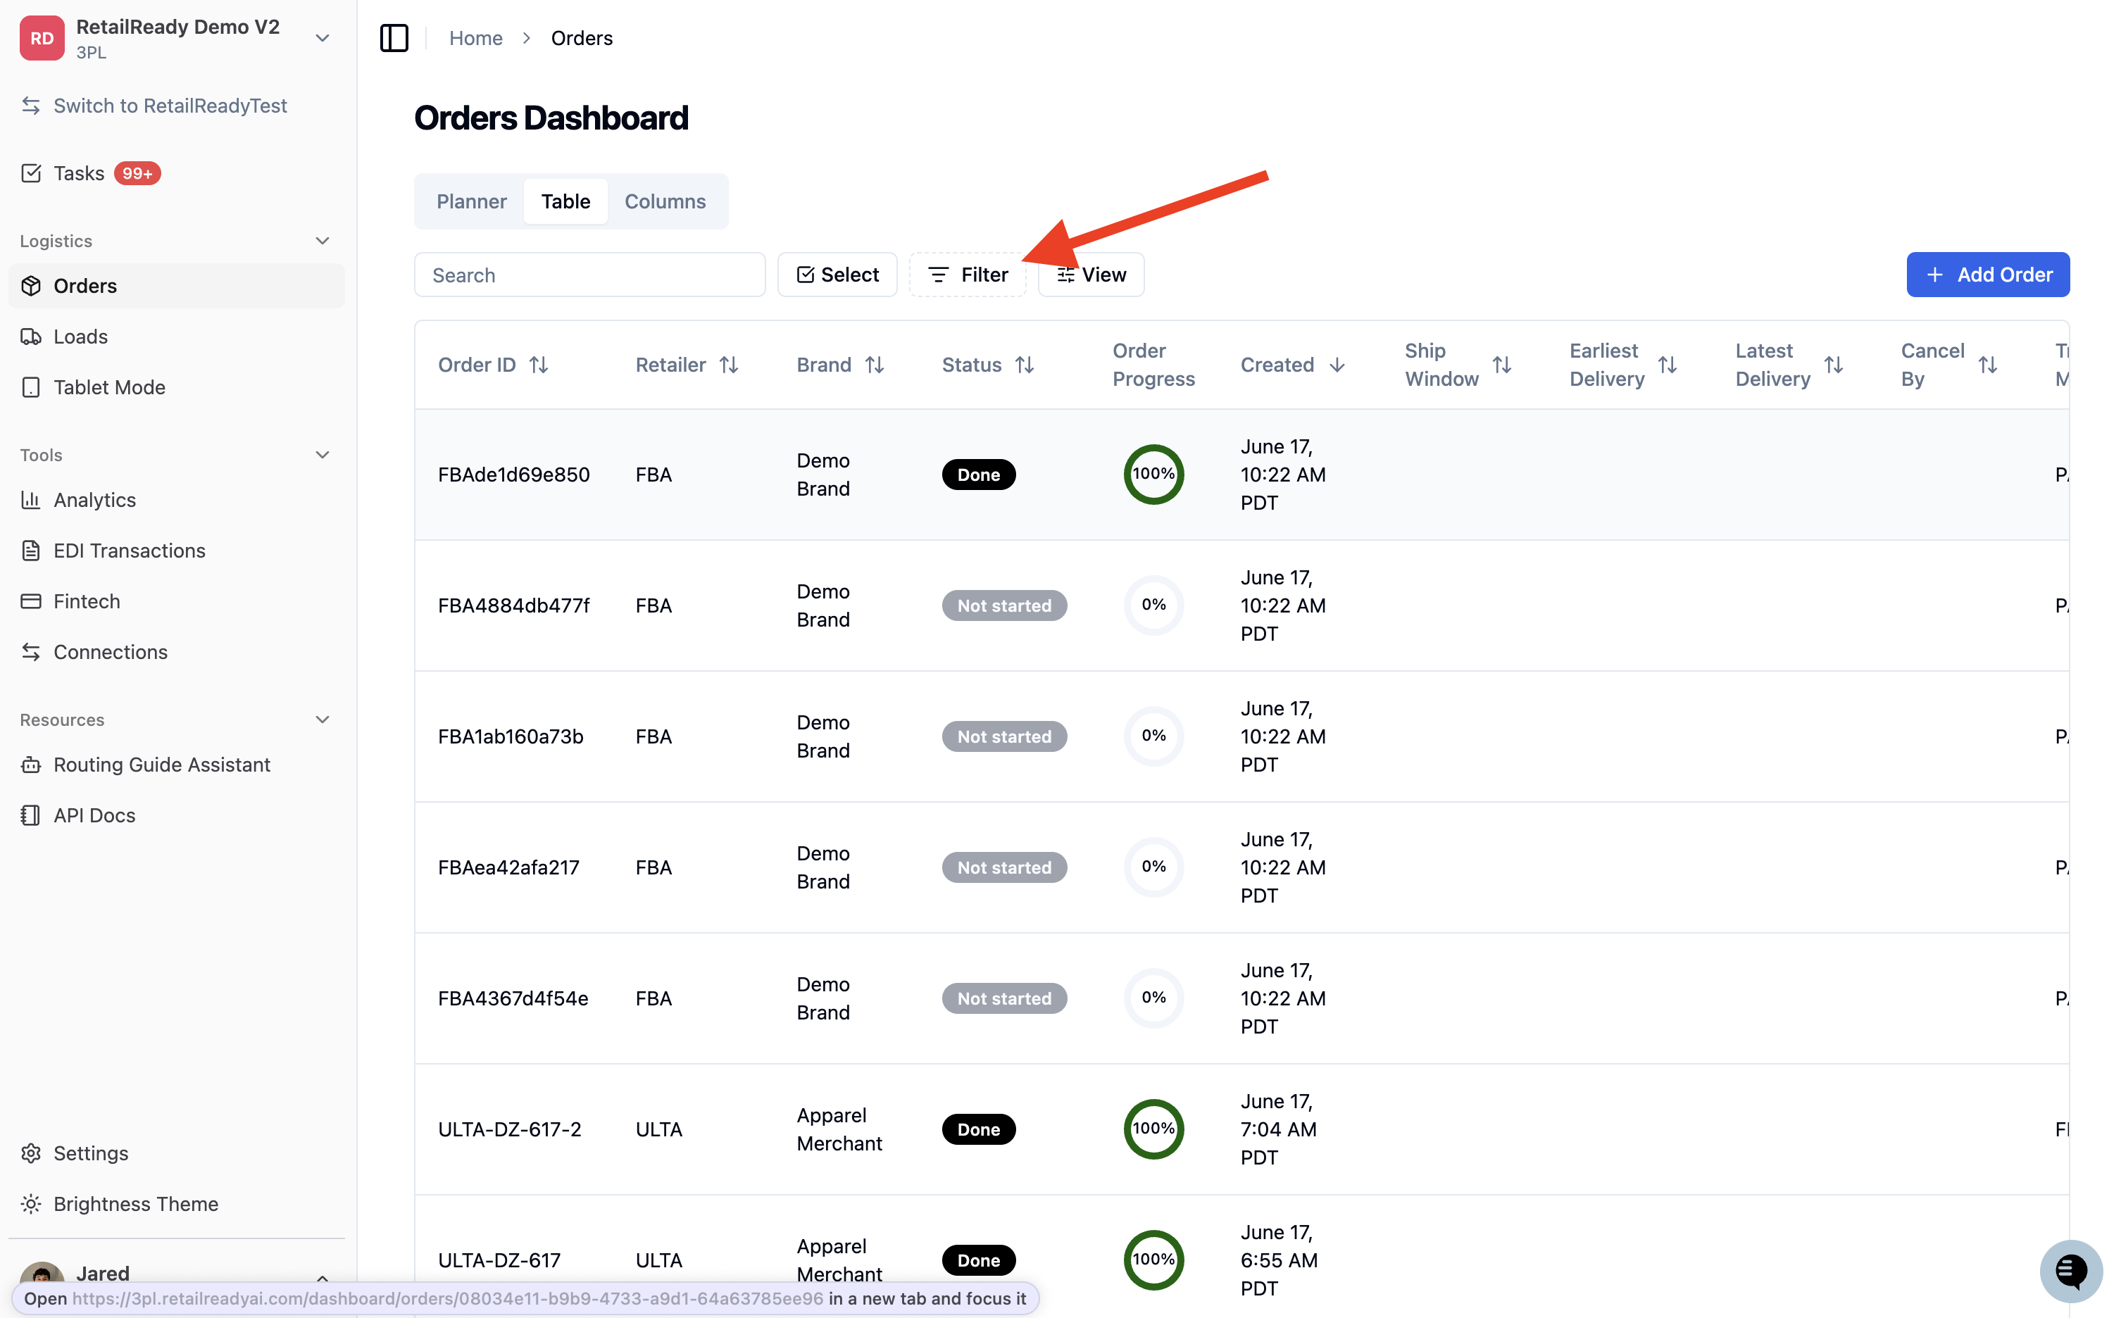Sort by Ship Window column
The width and height of the screenshot is (2121, 1318).
tap(1501, 365)
